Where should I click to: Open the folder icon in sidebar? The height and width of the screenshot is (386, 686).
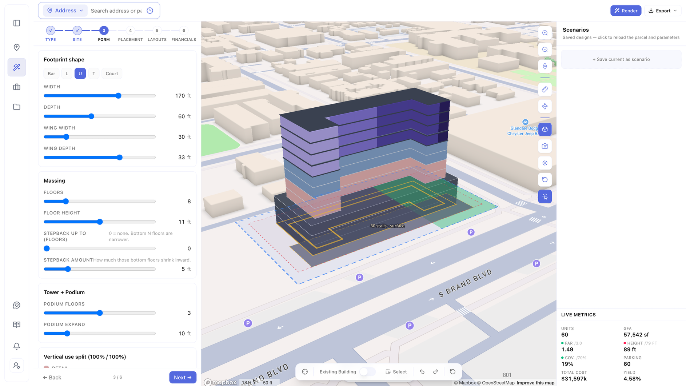[x=17, y=107]
